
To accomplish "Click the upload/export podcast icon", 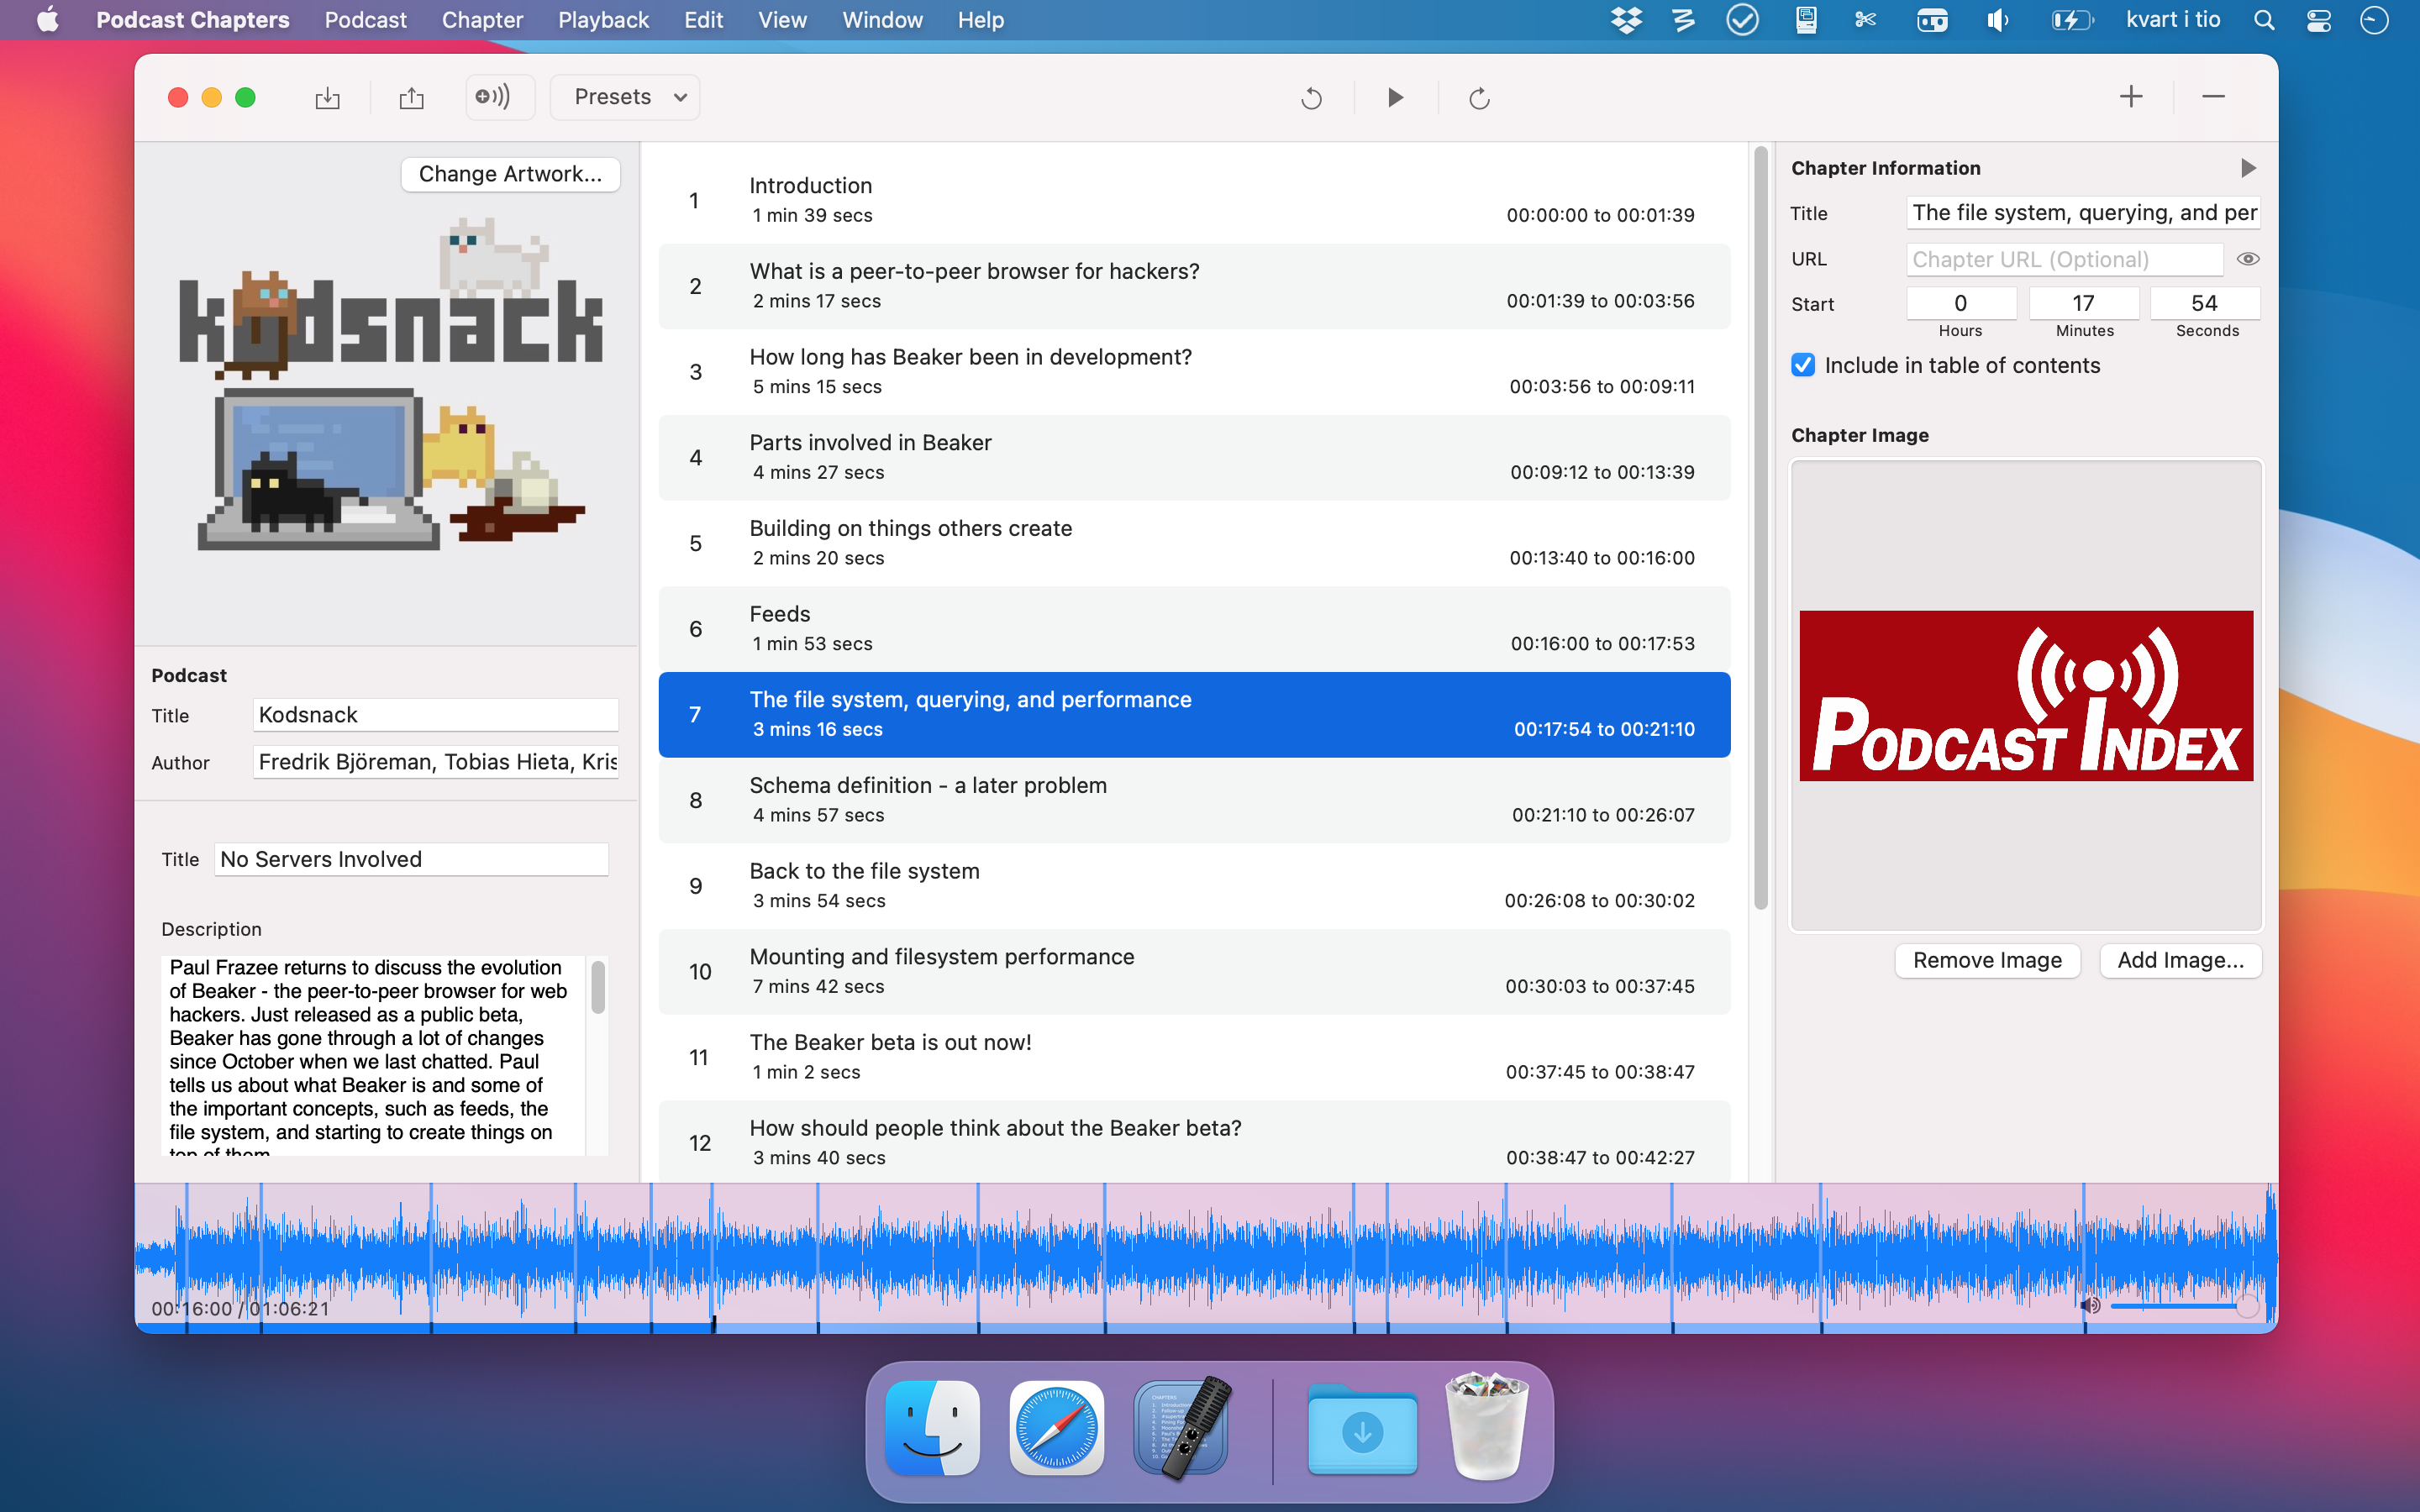I will [413, 96].
